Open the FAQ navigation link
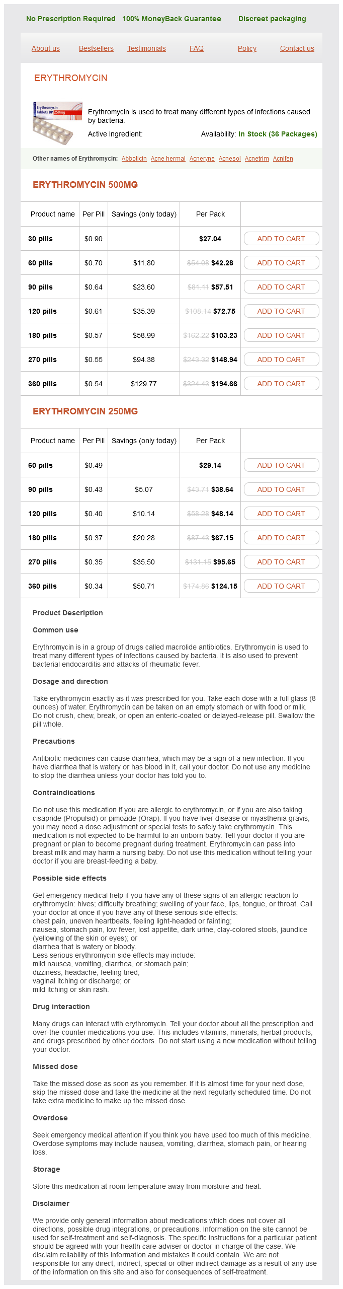The height and width of the screenshot is (1289, 343). (197, 48)
